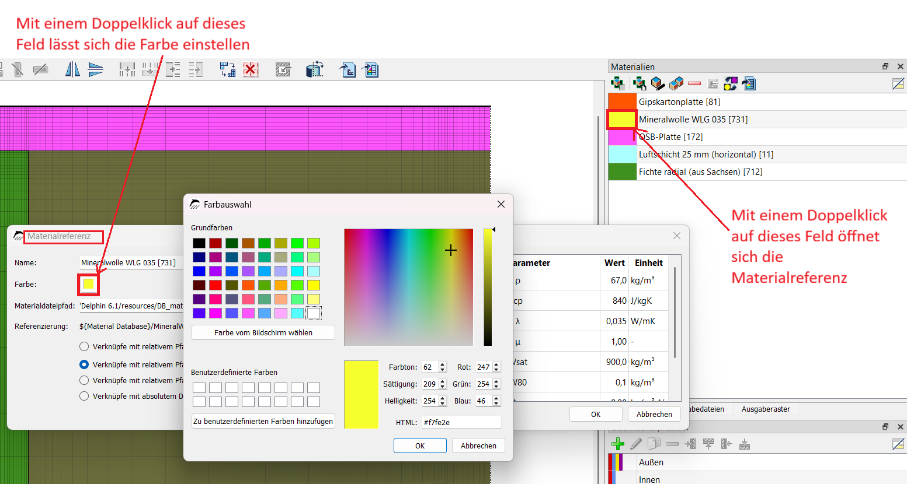This screenshot has height=484, width=907.
Task: Increase the Farbton value with stepper arrows
Action: click(x=443, y=364)
